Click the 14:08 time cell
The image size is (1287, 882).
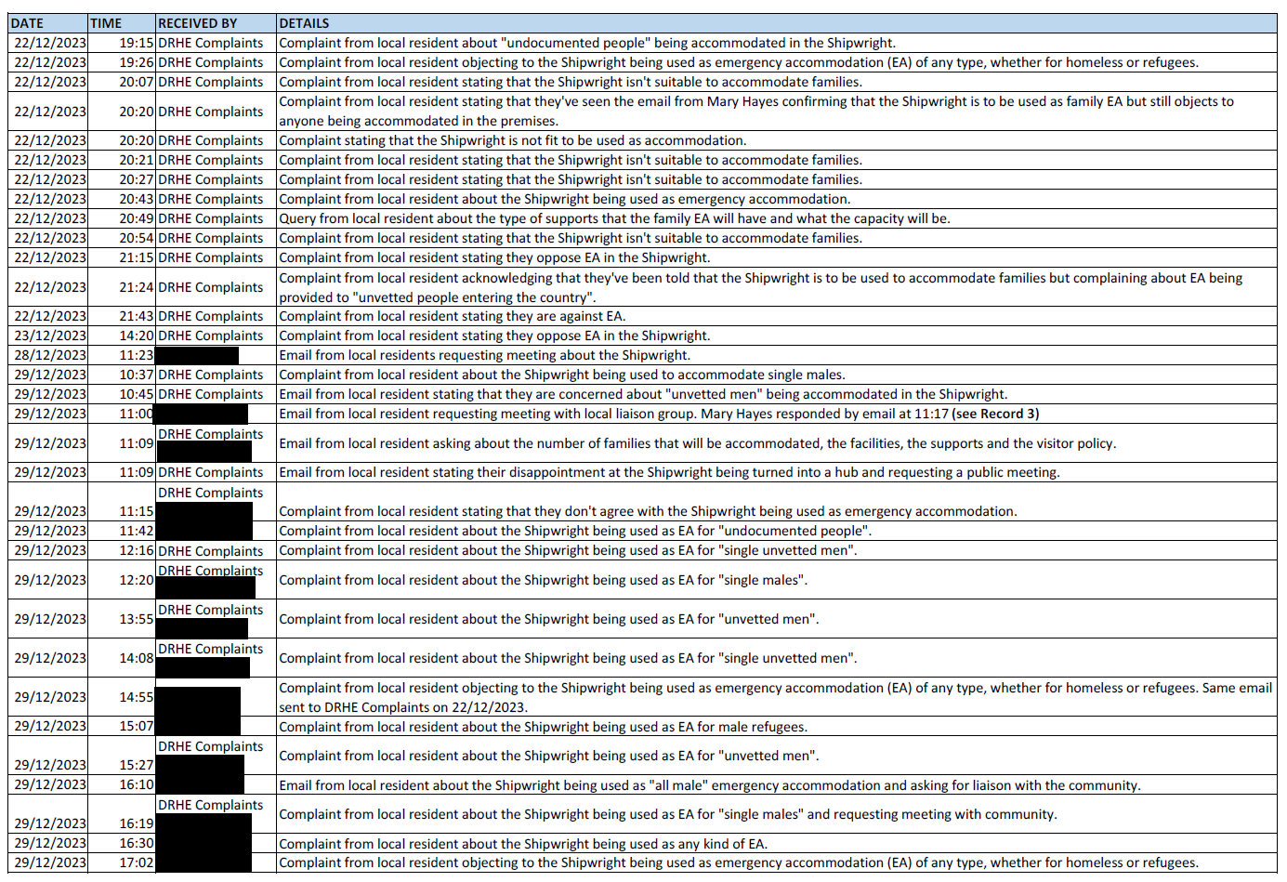point(121,658)
